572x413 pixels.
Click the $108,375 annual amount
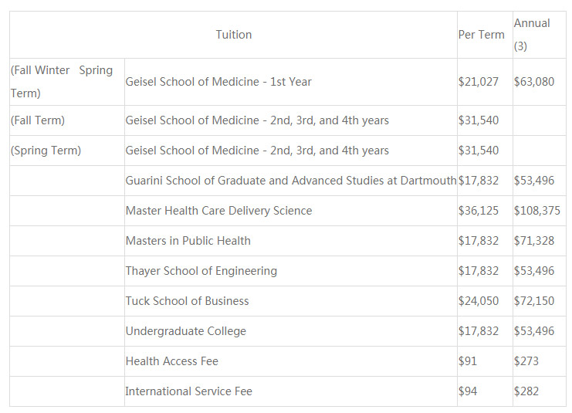(x=537, y=211)
